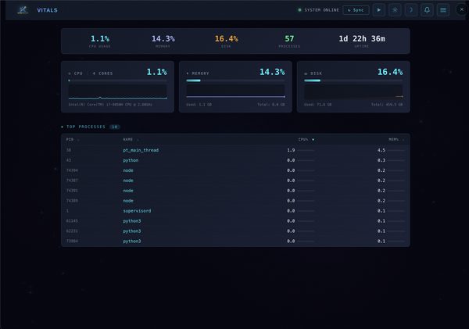Click the TOP PROCESSES count badge

coord(115,127)
